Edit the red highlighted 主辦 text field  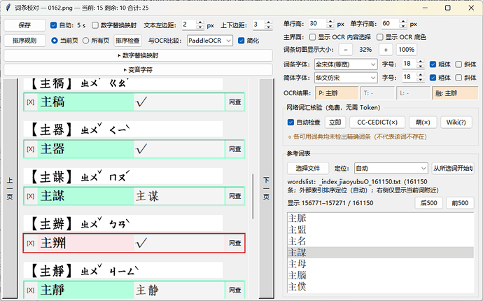click(85, 244)
